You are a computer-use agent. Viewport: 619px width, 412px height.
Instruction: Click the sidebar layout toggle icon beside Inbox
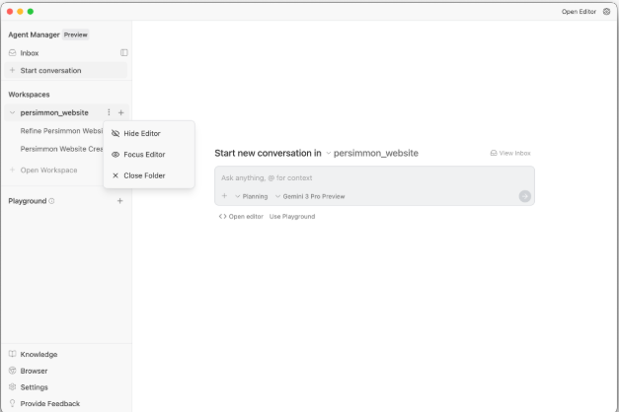pyautogui.click(x=124, y=52)
